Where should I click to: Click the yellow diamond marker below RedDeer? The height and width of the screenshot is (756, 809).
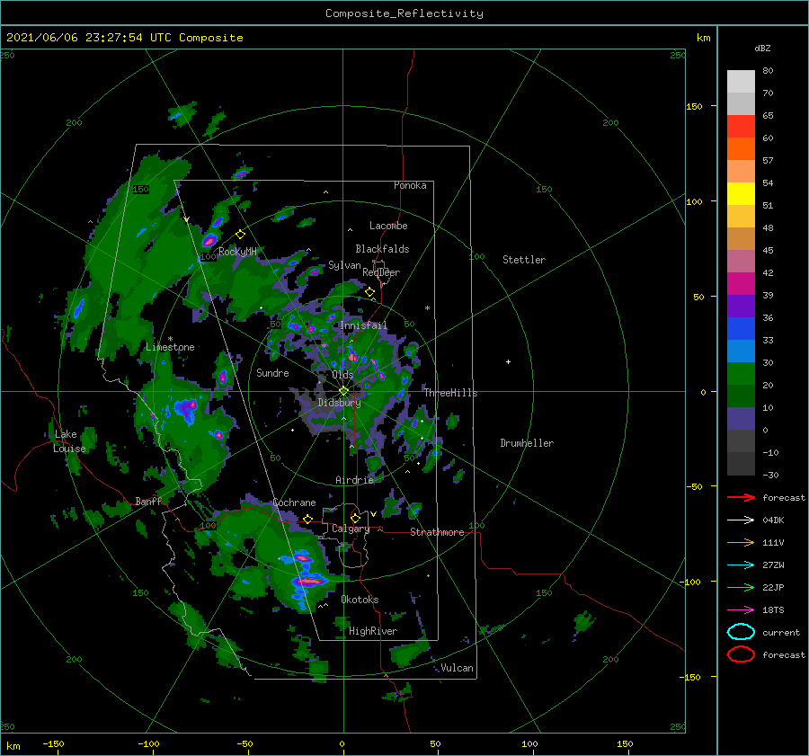[369, 292]
